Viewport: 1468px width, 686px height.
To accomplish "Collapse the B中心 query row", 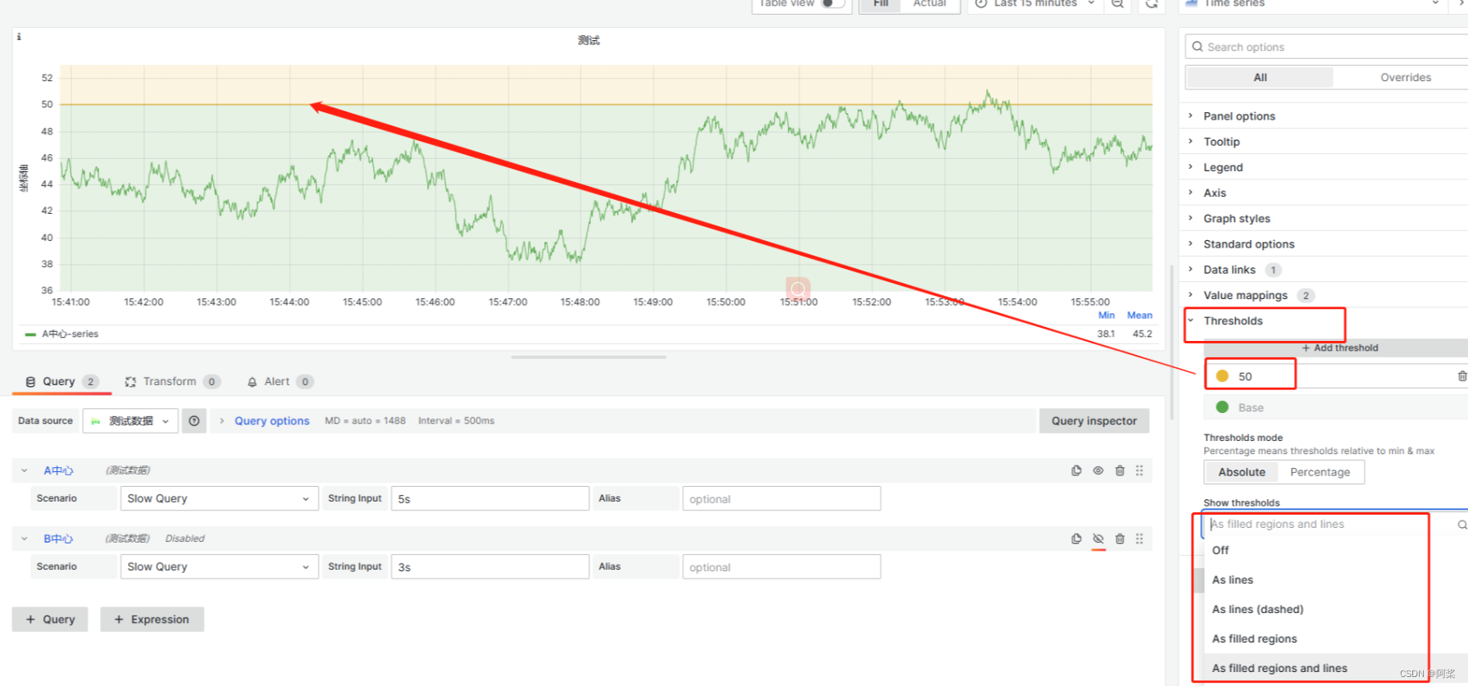I will [25, 538].
